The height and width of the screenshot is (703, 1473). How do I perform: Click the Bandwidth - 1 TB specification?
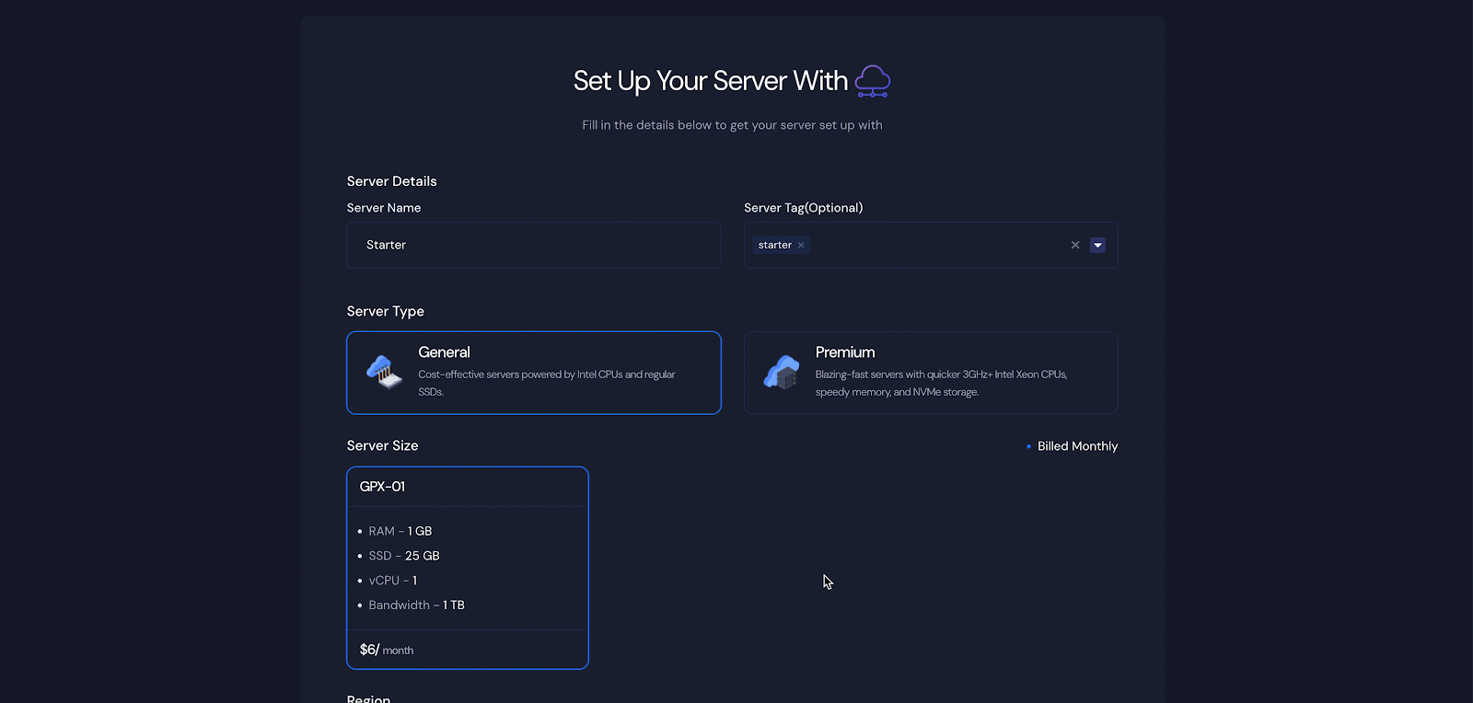tap(416, 605)
